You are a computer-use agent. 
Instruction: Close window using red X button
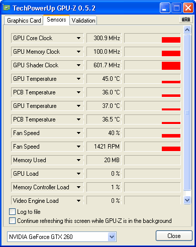(188, 8)
